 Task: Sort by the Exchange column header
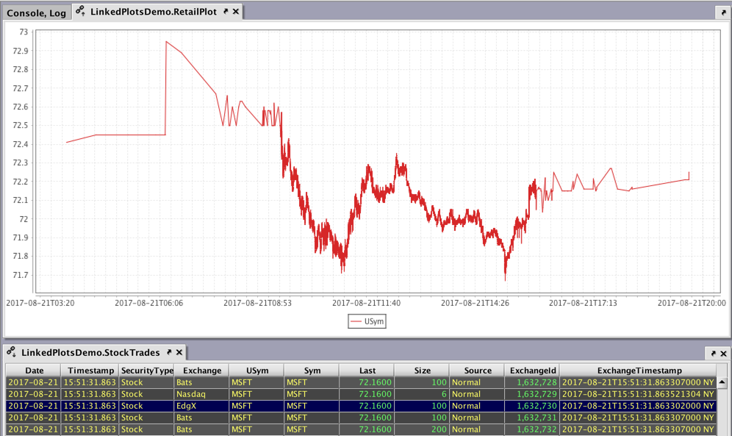201,371
